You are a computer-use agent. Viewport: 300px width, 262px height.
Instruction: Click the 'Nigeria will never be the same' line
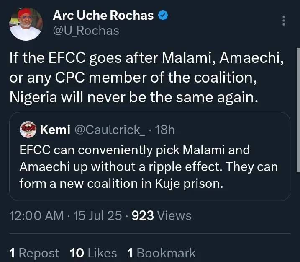click(134, 97)
